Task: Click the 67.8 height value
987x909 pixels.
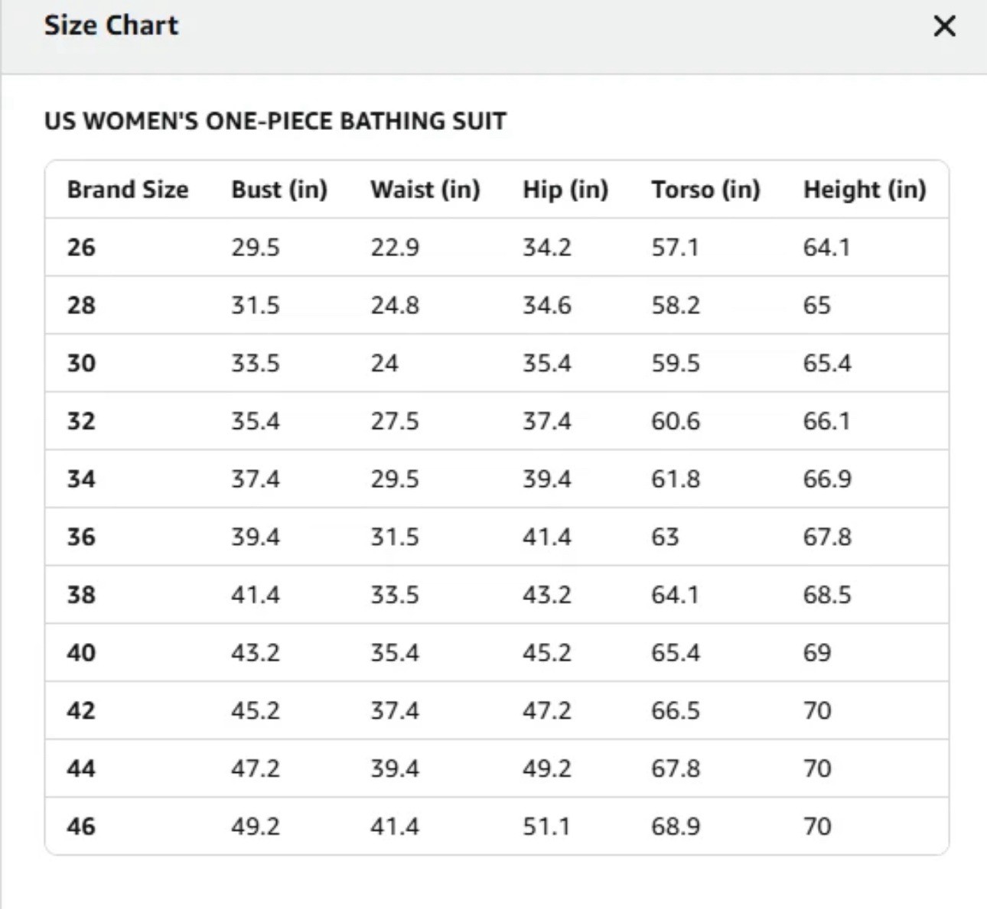Action: pyautogui.click(x=827, y=537)
